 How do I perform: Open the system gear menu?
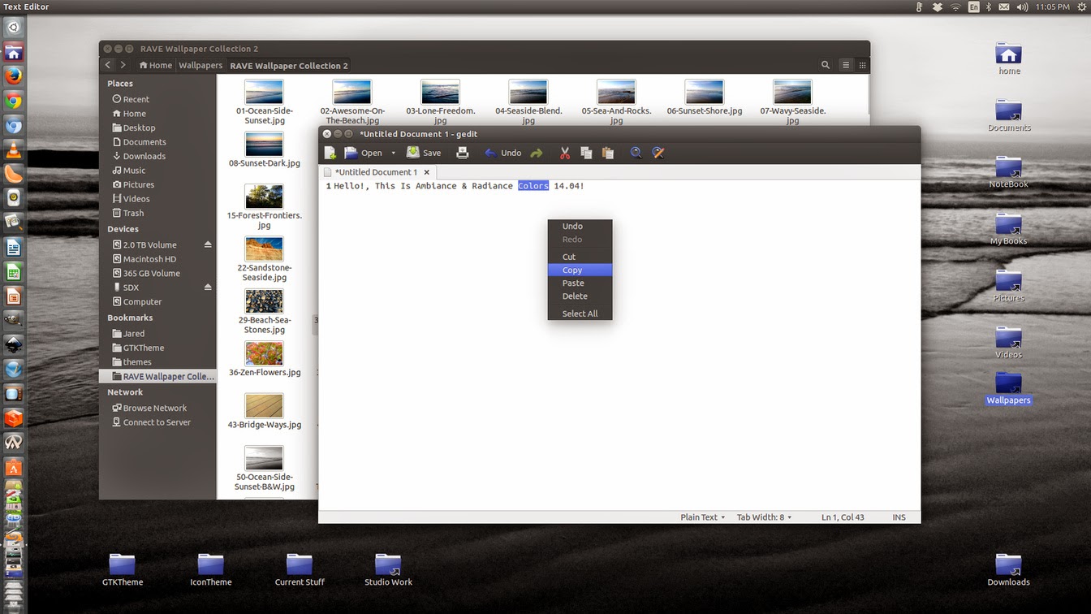coord(1081,6)
